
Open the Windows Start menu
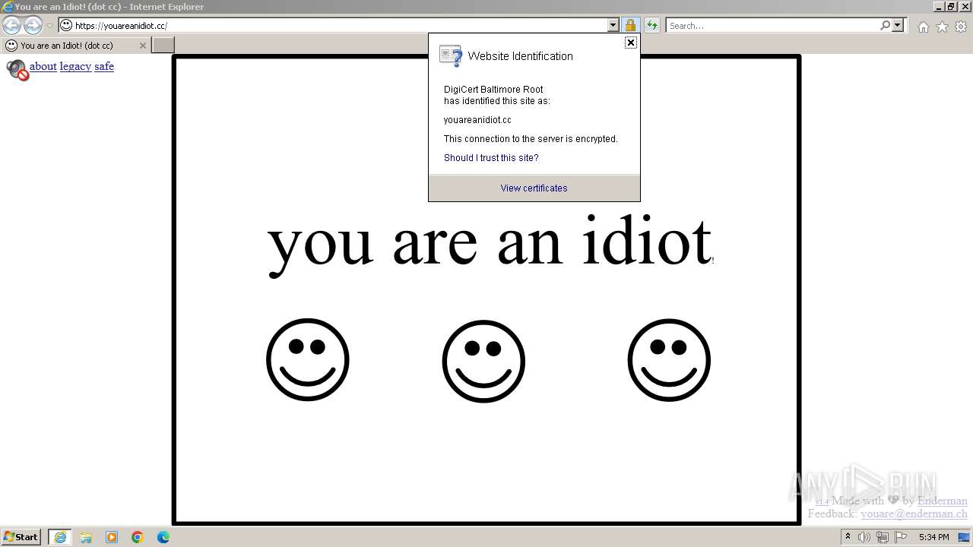tap(21, 537)
